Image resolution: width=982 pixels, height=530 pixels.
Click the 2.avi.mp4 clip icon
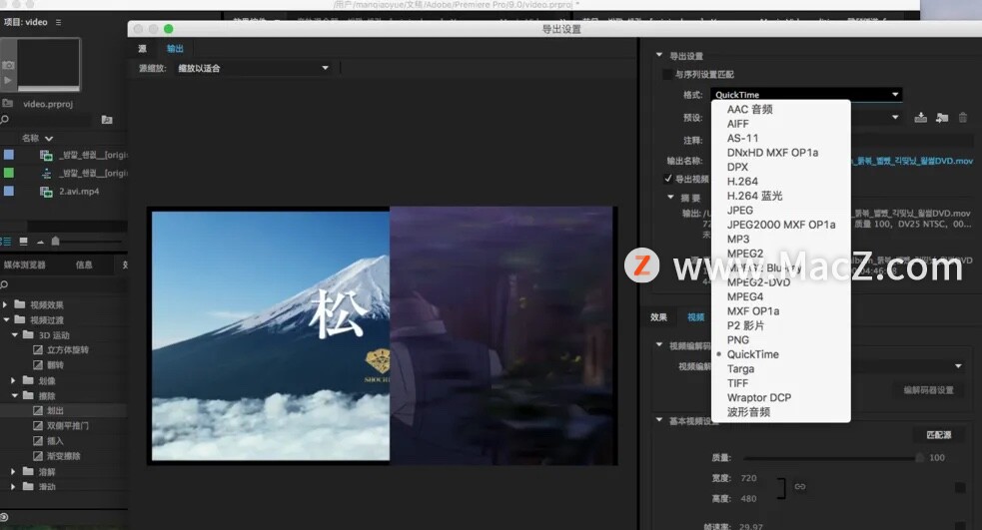[46, 192]
